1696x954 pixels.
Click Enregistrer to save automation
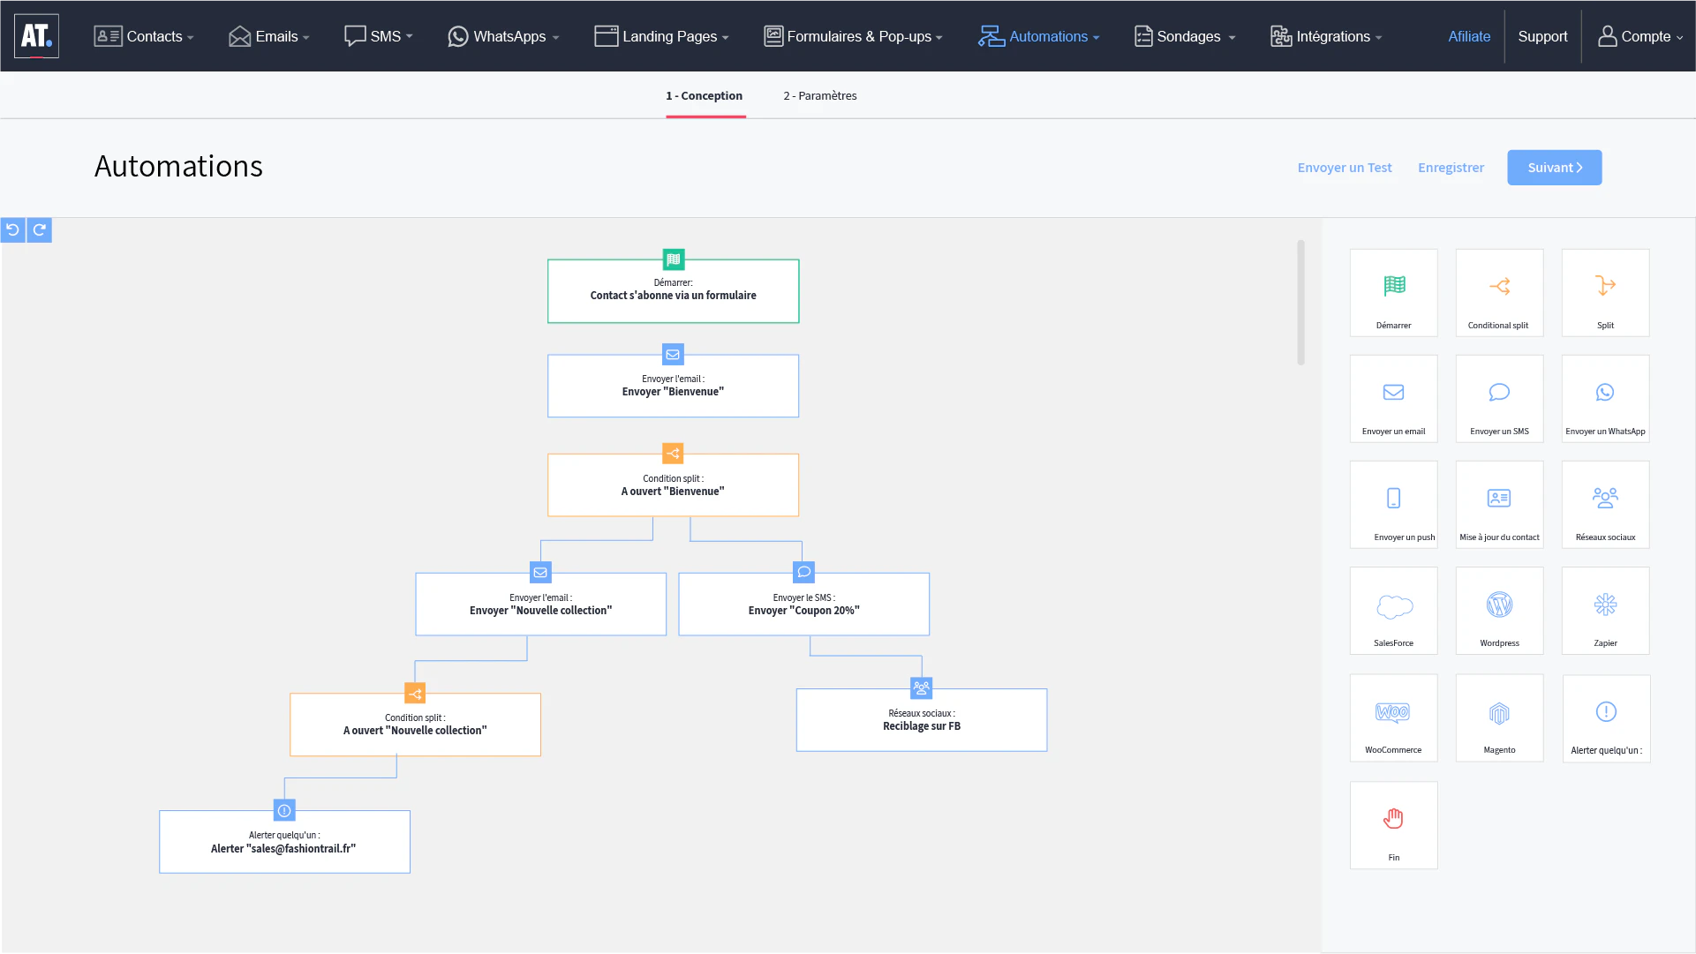1451,168
